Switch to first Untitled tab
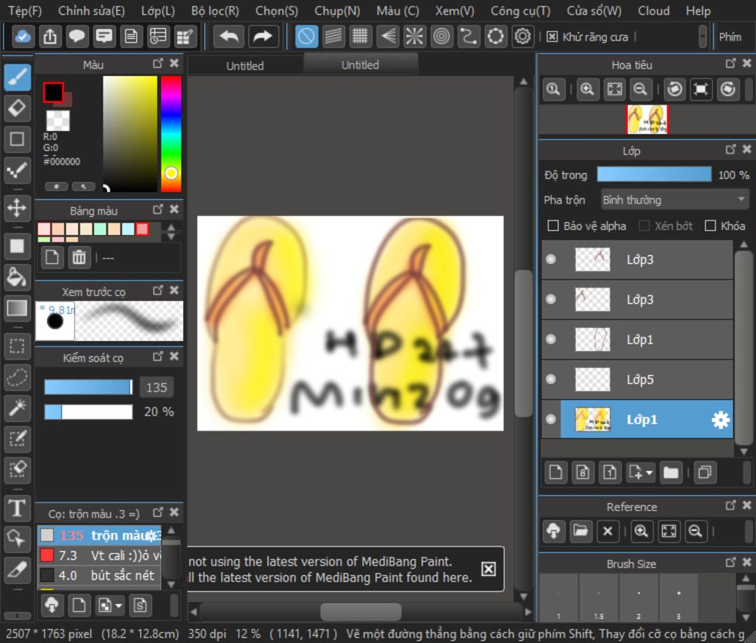Screen dimensions: 756x643 245,66
